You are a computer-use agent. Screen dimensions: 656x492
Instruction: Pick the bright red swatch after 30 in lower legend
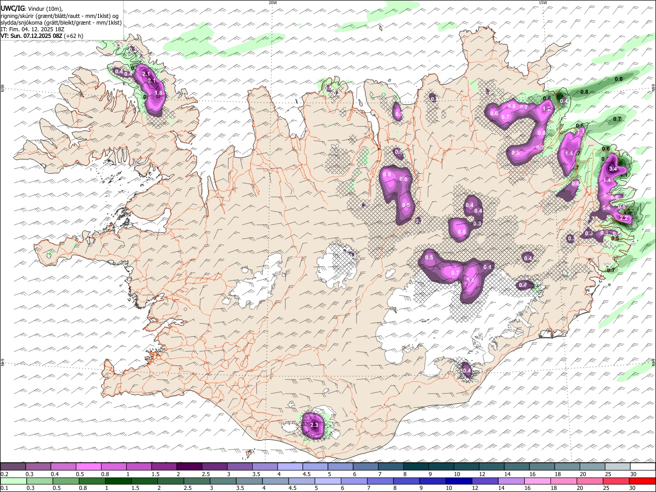(642, 481)
